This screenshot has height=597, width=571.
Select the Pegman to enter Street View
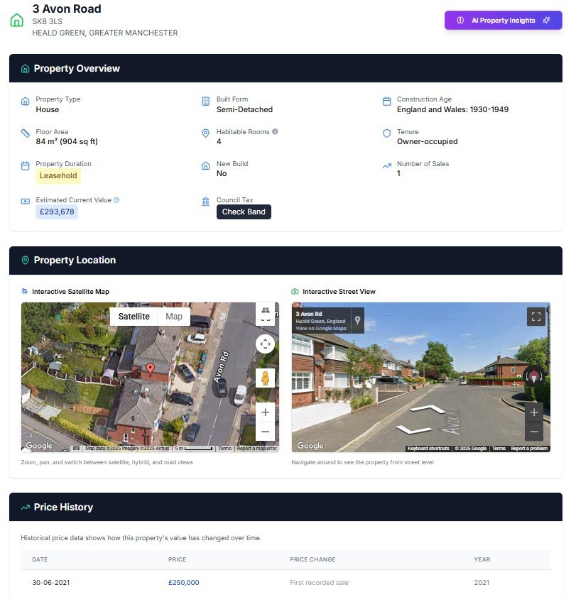click(265, 378)
